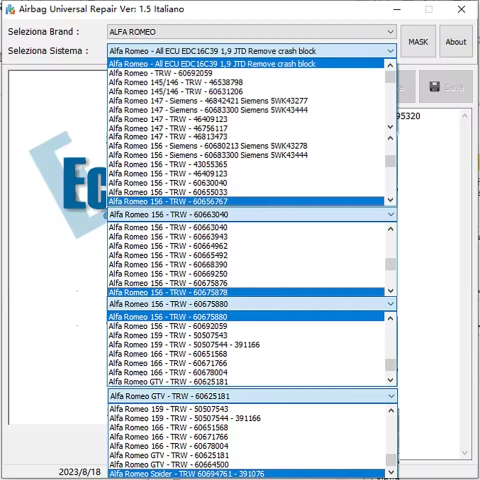The height and width of the screenshot is (480, 480).
Task: Choose Alfa Romeo 147 Siemens 46842421 5WK43277
Action: [x=246, y=100]
